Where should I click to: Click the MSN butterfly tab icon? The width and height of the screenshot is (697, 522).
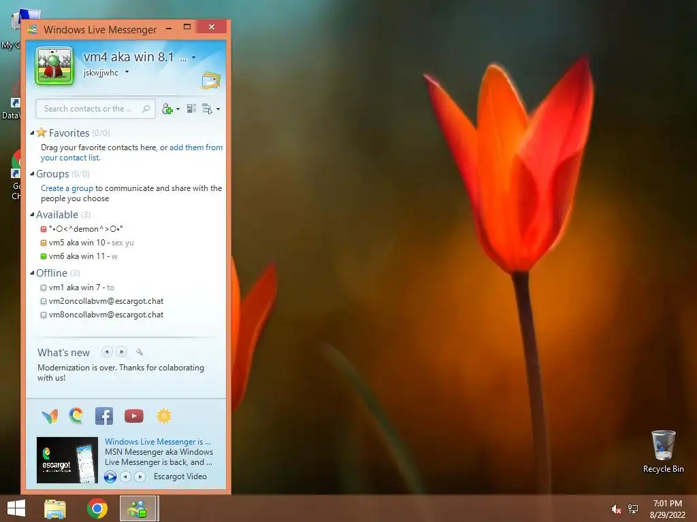tap(50, 417)
